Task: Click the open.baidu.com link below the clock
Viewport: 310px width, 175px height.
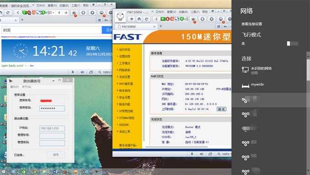Action: pos(12,66)
